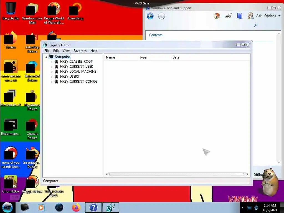Select HKEY_CURRENT_USER in the tree
284x213 pixels.
[x=77, y=67]
